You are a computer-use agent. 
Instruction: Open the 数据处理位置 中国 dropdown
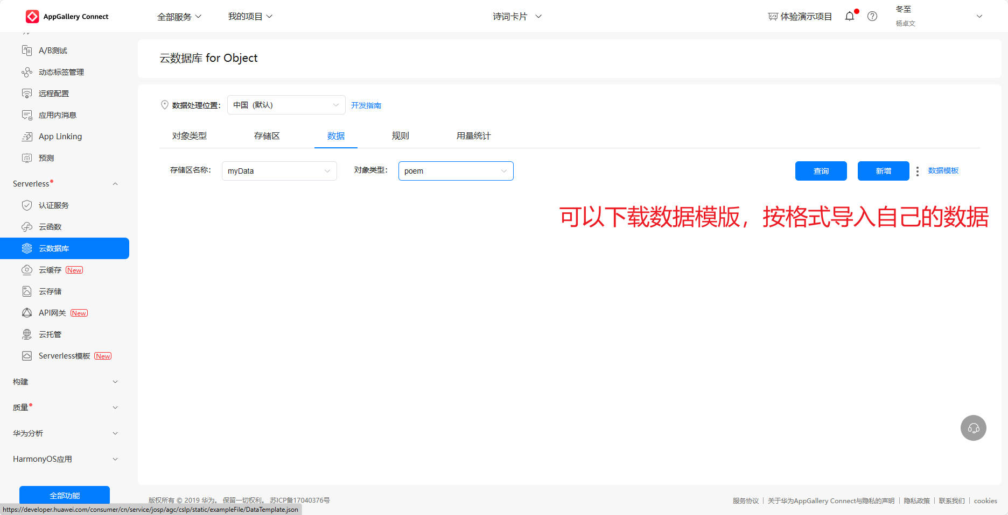(286, 105)
